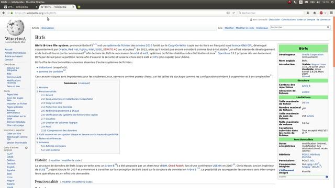335x188 pixels.
Task: Open the keyboard layout indicator
Action: pyautogui.click(x=300, y=2)
